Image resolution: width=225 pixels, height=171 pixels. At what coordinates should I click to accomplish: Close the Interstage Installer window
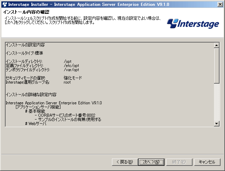(220, 4)
